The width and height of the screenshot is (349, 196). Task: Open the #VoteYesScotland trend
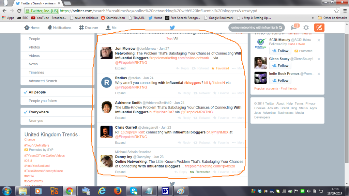37,166
